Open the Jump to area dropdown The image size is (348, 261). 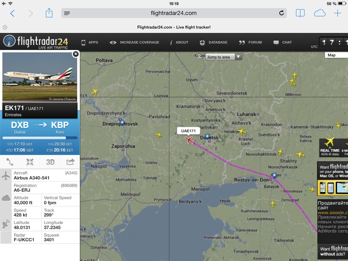(224, 57)
